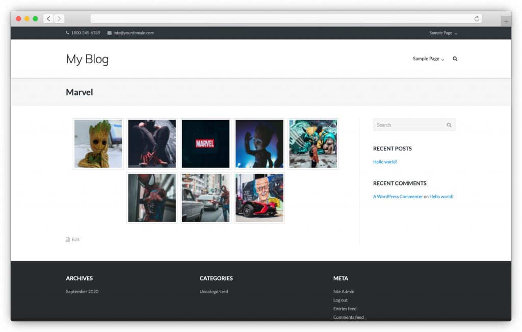This screenshot has height=332, width=522.
Task: Click the new tab plus icon
Action: (506, 20)
